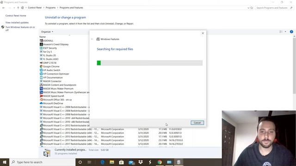The image size is (296, 166).
Task: Open View installed updates link
Action: click(x=17, y=23)
